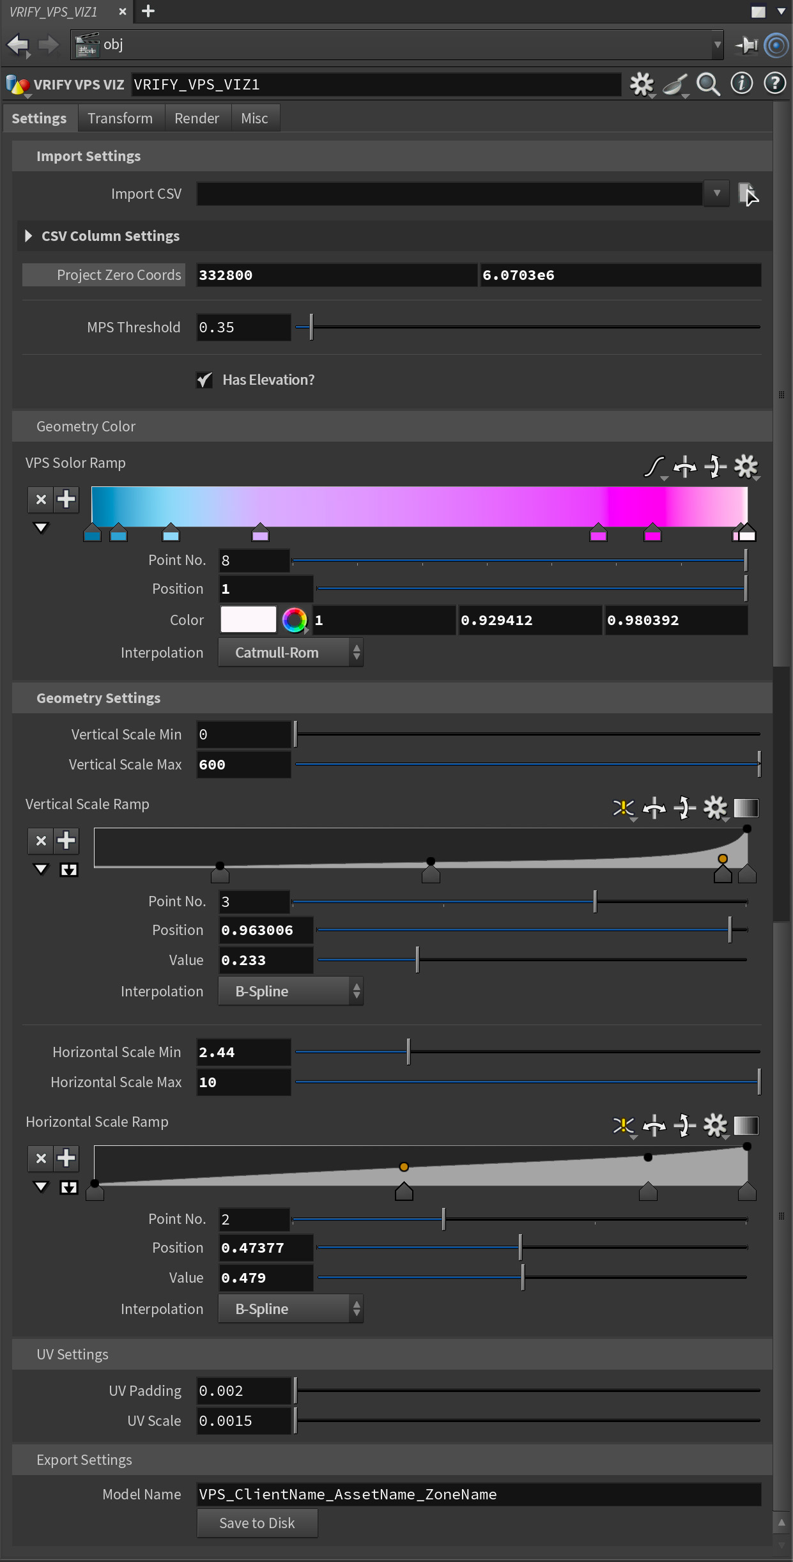This screenshot has width=793, height=1562.
Task: Click back navigation arrow
Action: [x=18, y=45]
